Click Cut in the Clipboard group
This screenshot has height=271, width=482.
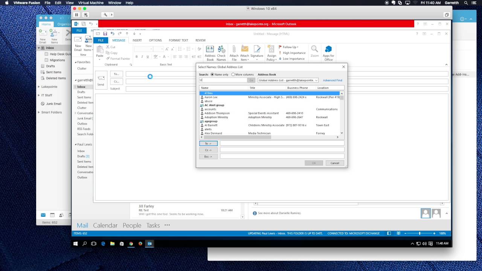[x=110, y=47]
